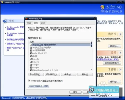Image resolution: width=125 pixels, height=100 pixels.
Task: Open 从 Microsoft 获取病毒信息 link
Action: click(x=15, y=28)
